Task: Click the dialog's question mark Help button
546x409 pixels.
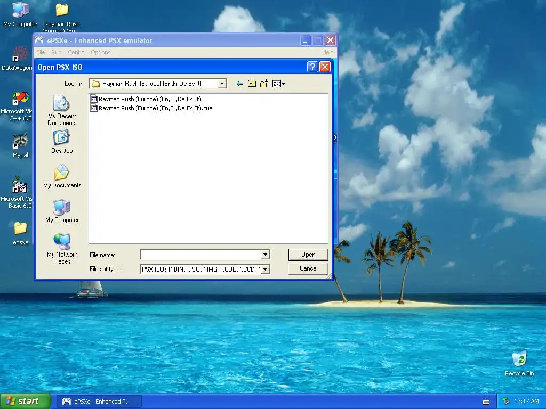Action: [x=312, y=67]
